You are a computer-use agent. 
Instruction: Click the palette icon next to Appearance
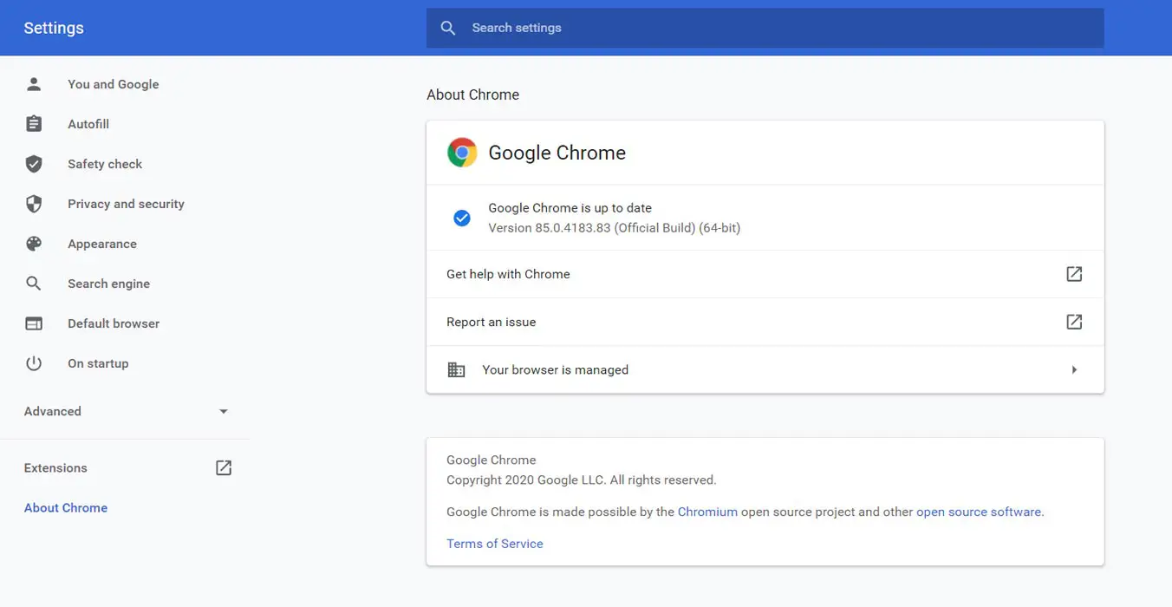point(34,244)
